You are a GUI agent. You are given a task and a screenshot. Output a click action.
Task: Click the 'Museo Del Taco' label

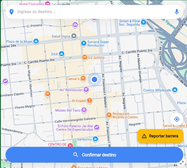click(68, 110)
